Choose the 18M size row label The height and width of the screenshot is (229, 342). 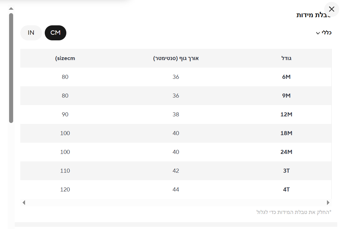click(x=286, y=133)
